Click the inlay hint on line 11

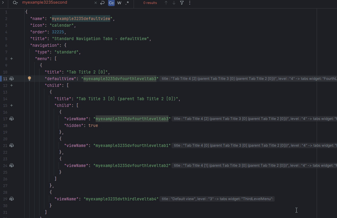click(x=248, y=79)
